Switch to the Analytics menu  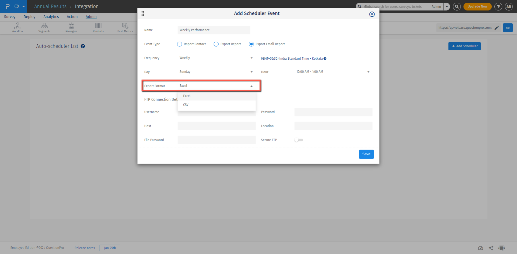coord(51,17)
